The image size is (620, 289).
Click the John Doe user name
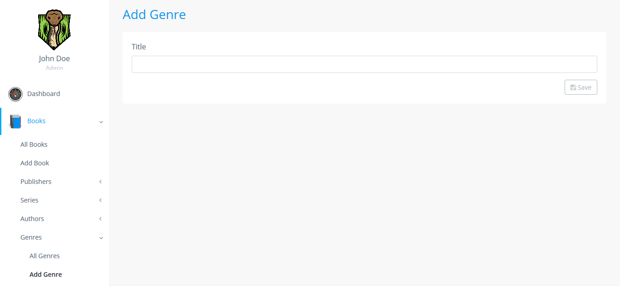(x=54, y=58)
